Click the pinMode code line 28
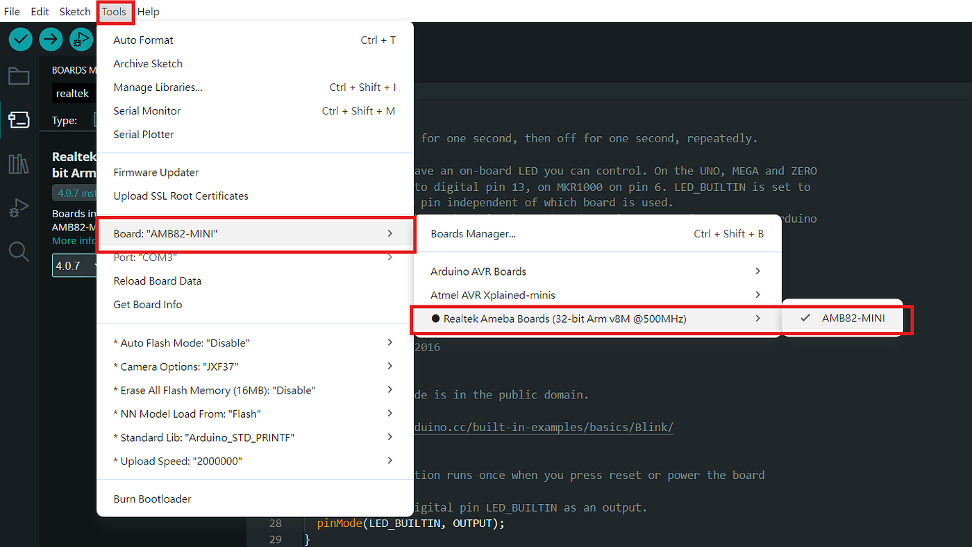This screenshot has width=972, height=547. coord(410,523)
